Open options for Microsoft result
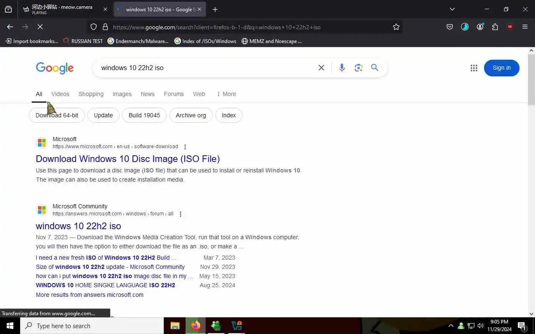Viewport: 535px width, 334px height. pos(185,147)
